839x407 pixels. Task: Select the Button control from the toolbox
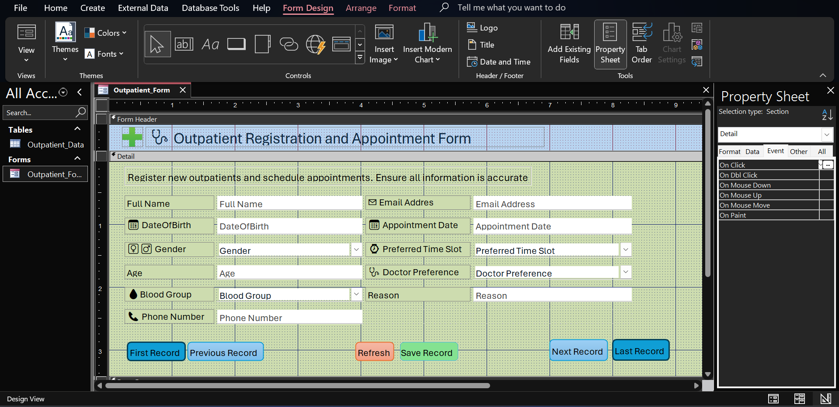236,44
